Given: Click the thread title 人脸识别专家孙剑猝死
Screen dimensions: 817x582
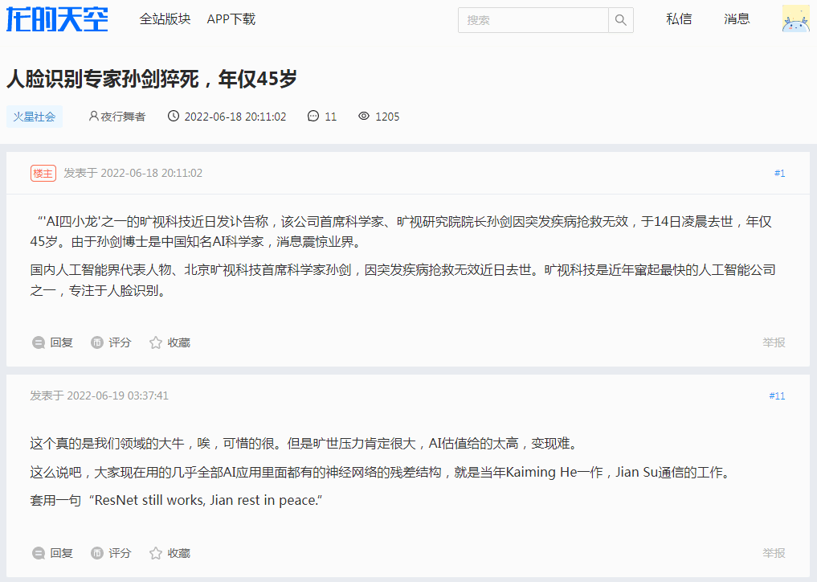Looking at the screenshot, I should click(x=152, y=80).
